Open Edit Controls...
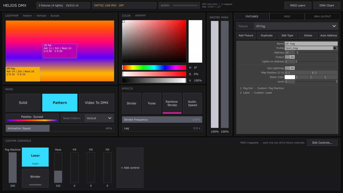The width and height of the screenshot is (343, 193). point(322,143)
